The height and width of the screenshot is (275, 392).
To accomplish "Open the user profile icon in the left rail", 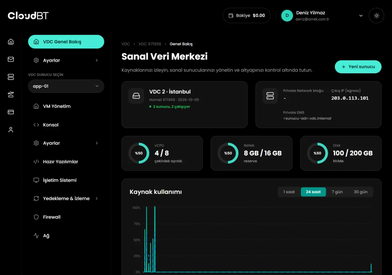I will 11,130.
